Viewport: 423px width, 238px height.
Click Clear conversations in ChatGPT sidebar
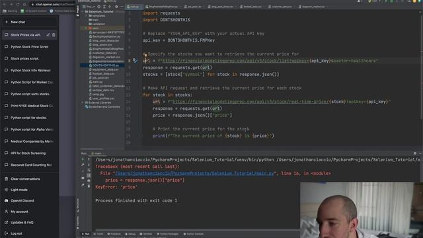point(29,178)
